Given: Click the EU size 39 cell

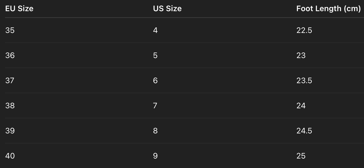Looking at the screenshot, I should pyautogui.click(x=10, y=131).
